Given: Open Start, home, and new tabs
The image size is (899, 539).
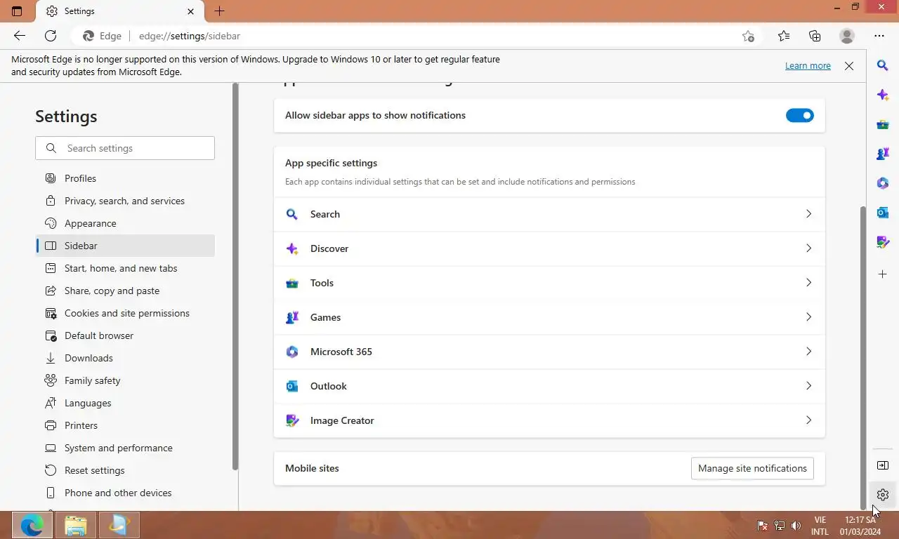Looking at the screenshot, I should [125, 268].
